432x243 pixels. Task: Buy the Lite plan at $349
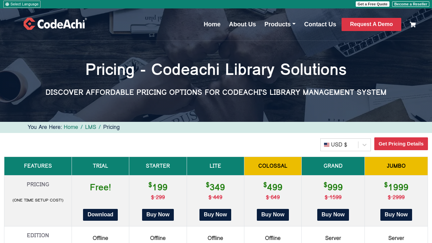tap(215, 215)
